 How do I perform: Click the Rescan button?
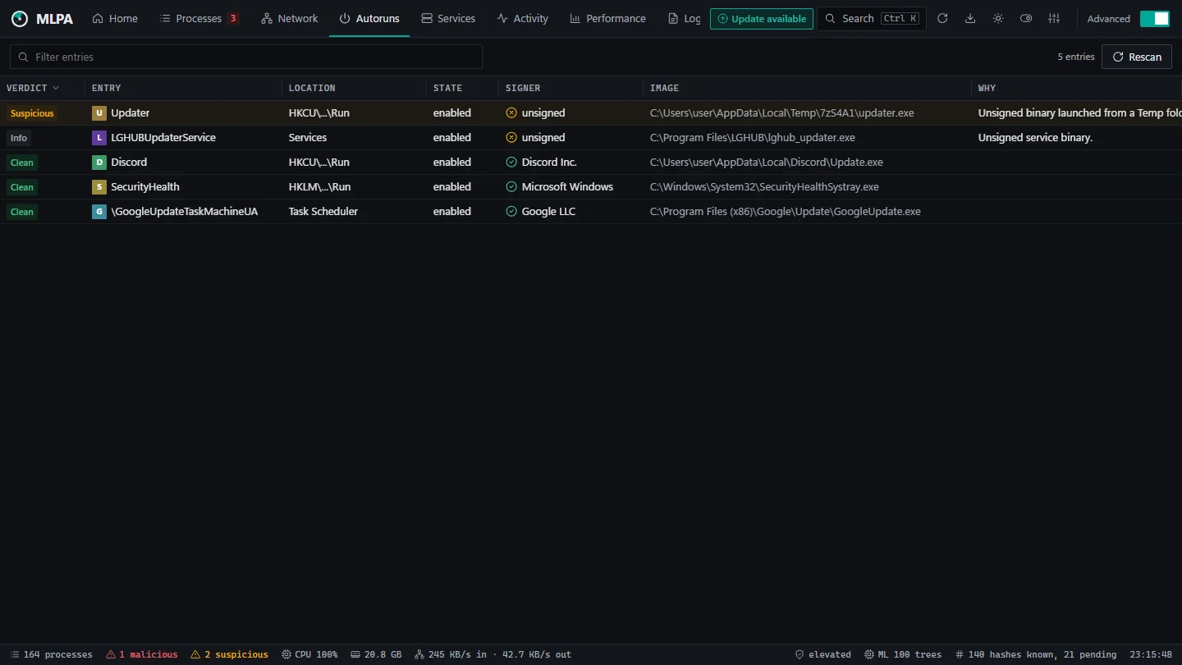click(x=1137, y=57)
